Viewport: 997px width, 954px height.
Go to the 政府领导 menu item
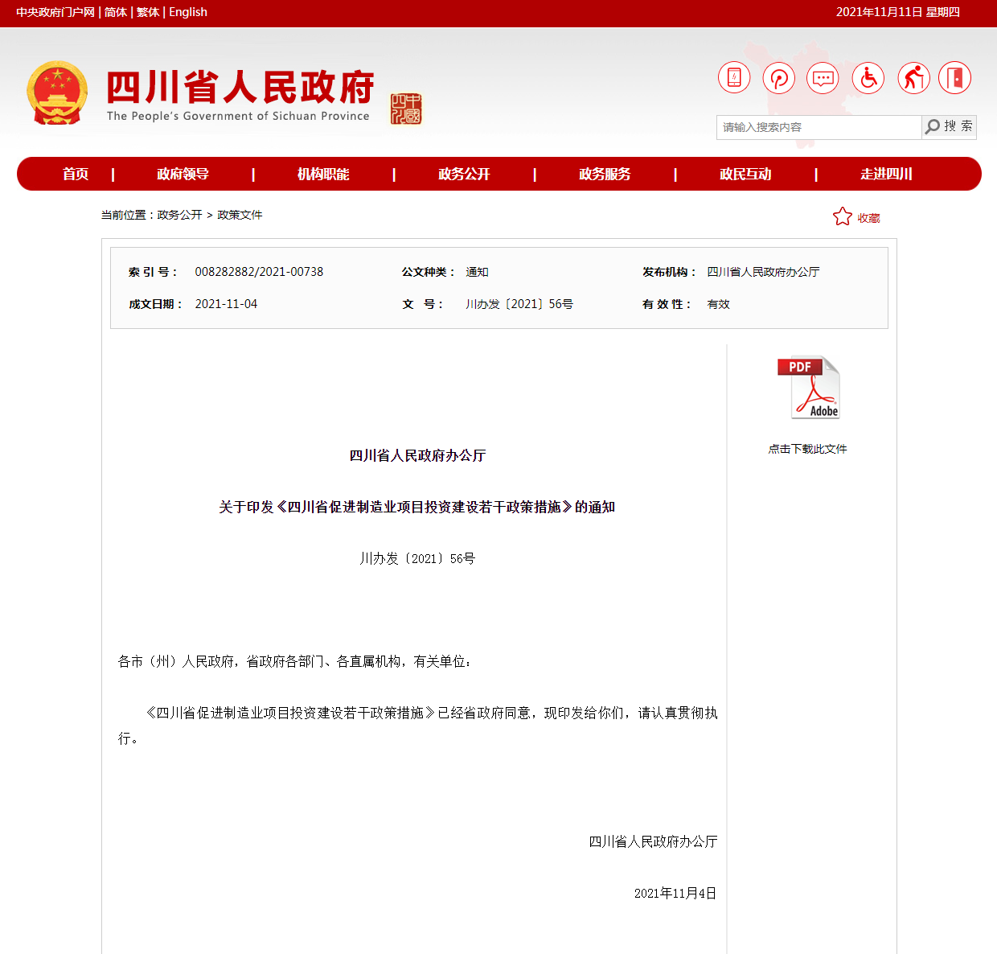coord(183,174)
